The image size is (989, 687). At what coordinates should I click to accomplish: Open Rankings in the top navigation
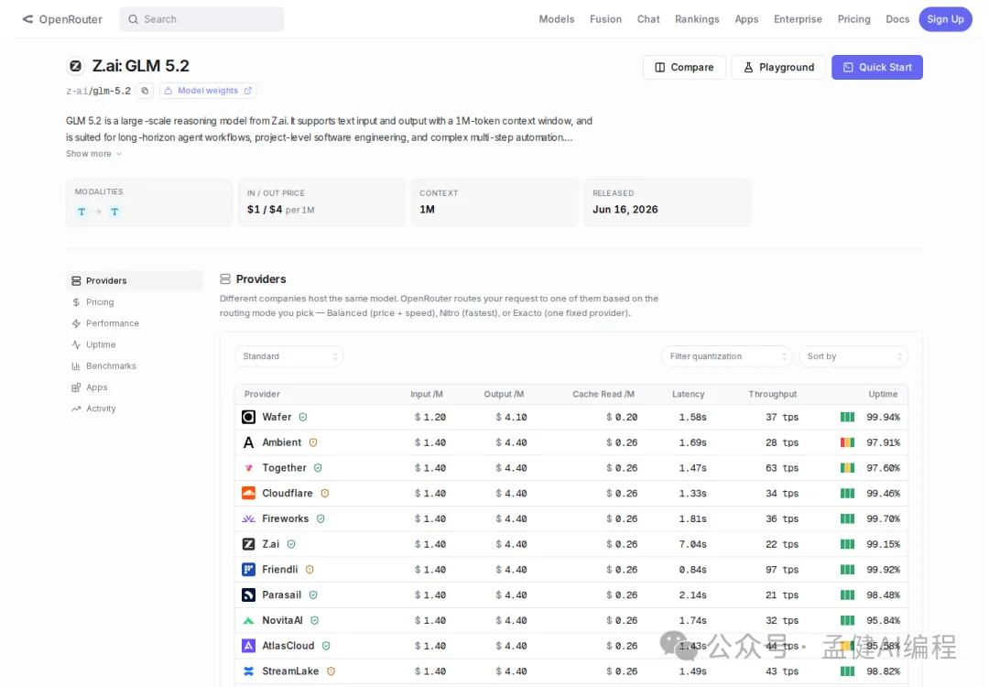pyautogui.click(x=697, y=19)
